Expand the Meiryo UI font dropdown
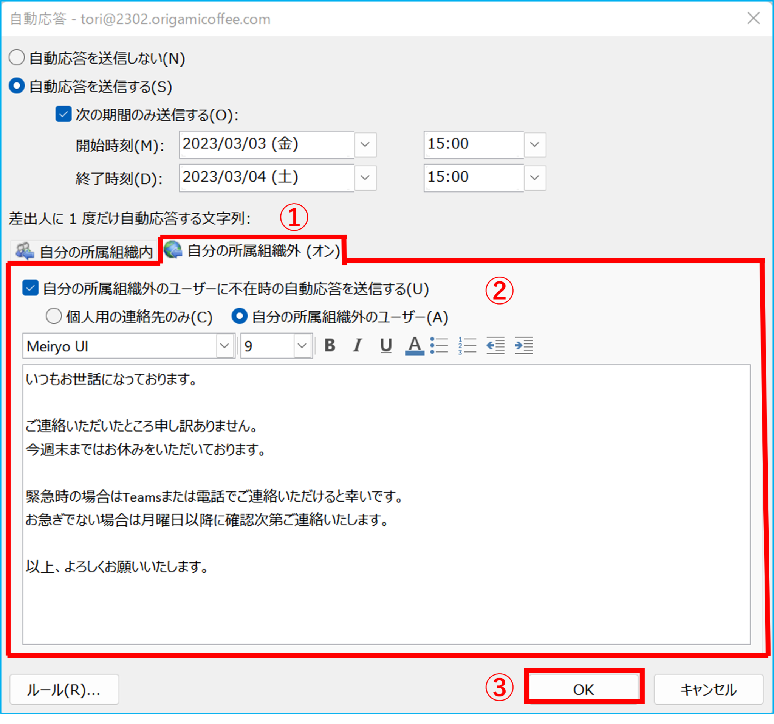 click(224, 346)
